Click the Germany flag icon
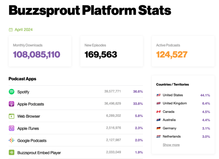Image resolution: width=219 pixels, height=159 pixels. [x=158, y=128]
